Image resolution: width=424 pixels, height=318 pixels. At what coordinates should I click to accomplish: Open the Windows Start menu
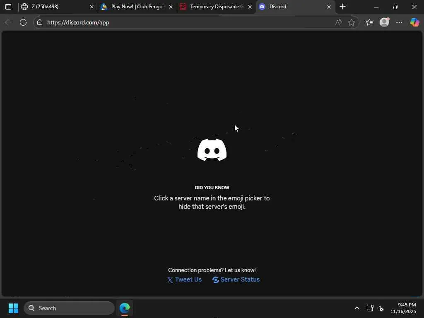click(x=13, y=308)
